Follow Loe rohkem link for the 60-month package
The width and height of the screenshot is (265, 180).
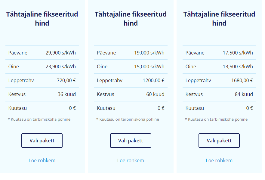pos(131,160)
